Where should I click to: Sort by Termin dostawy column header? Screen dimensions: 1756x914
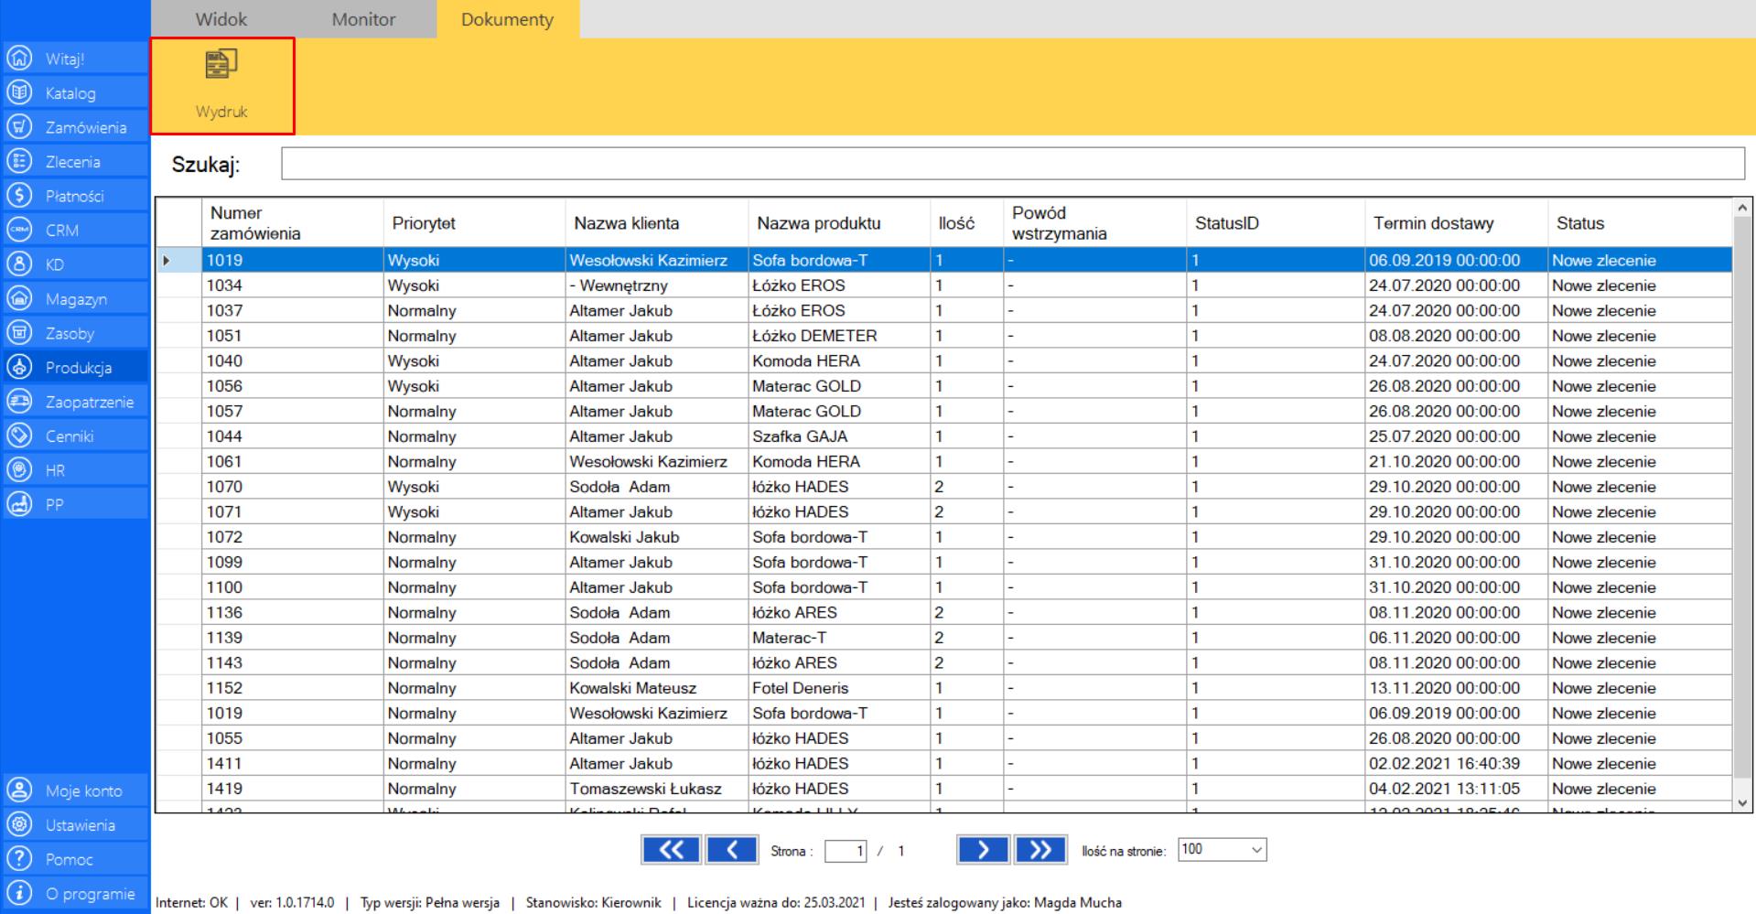[x=1456, y=222]
